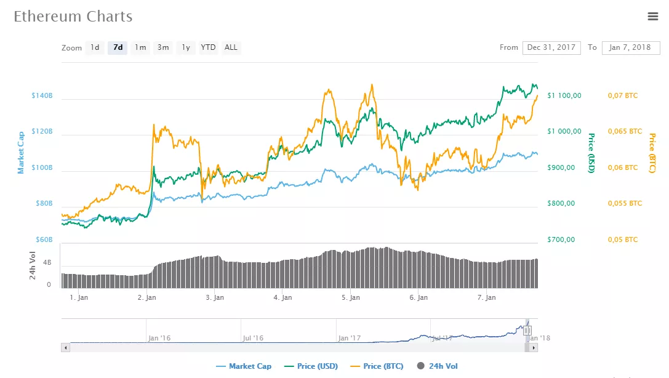669x378 pixels.
Task: Click the navigator range handle
Action: (527, 331)
